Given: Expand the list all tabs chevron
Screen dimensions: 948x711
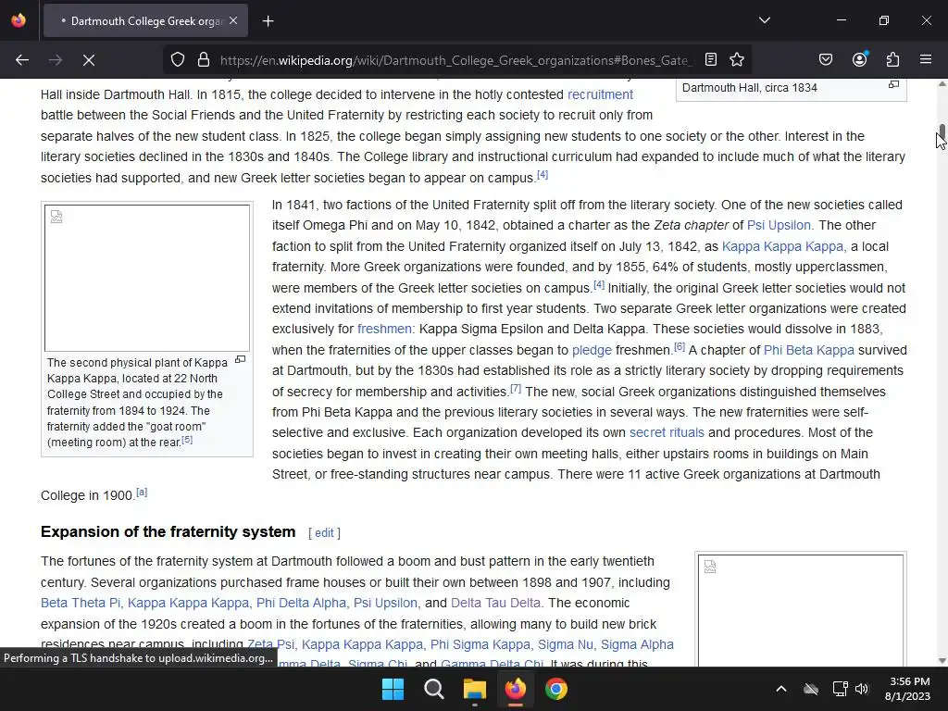Looking at the screenshot, I should click(x=764, y=20).
